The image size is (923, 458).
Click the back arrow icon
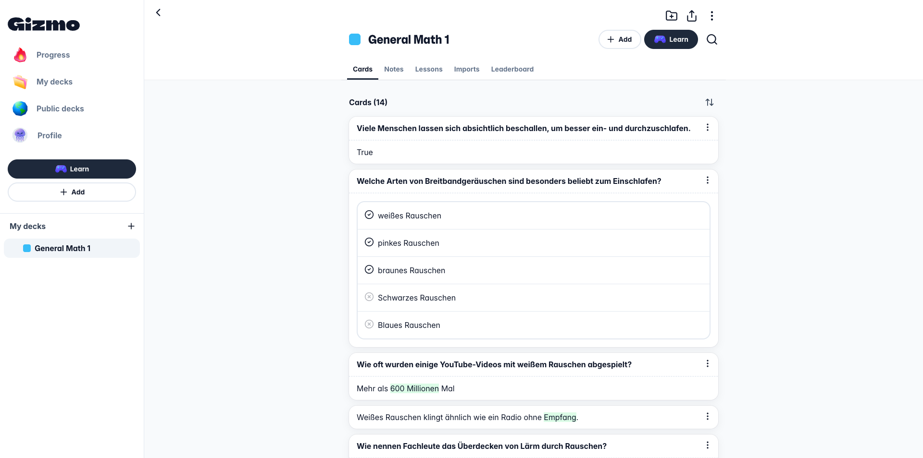point(158,12)
